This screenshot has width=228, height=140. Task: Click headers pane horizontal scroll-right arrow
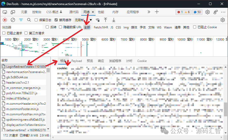222,137
